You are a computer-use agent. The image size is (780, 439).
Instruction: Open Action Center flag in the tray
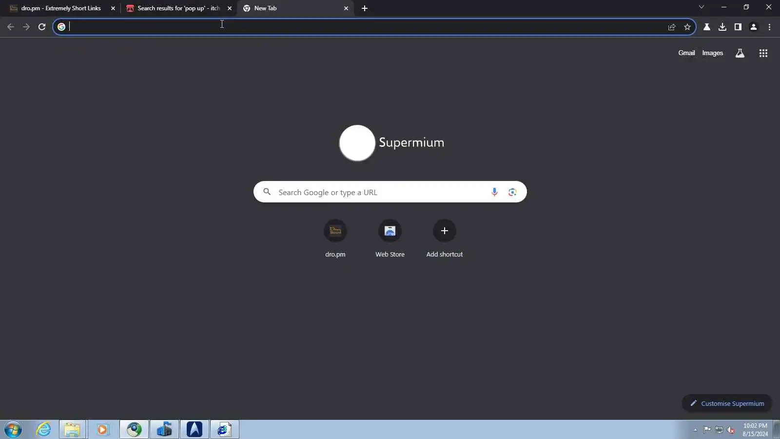707,430
